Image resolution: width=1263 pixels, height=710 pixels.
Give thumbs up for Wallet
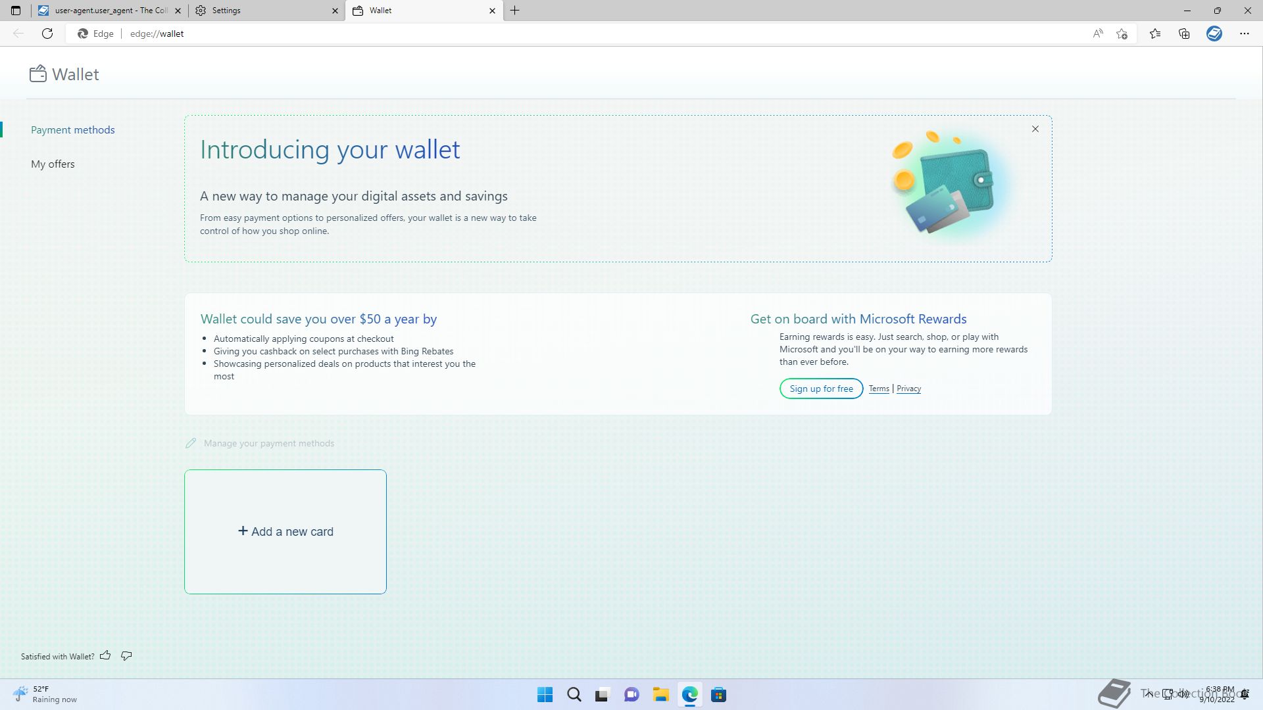[105, 655]
